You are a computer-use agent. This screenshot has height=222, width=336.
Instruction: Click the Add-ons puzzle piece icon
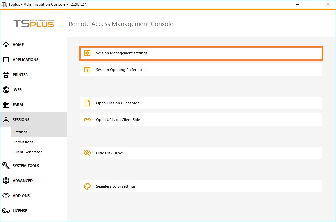coord(6,196)
